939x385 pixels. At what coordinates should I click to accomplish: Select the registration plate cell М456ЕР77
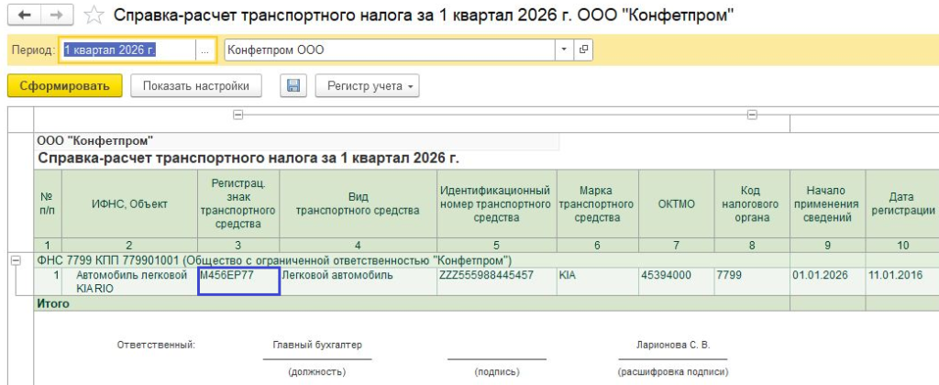238,281
